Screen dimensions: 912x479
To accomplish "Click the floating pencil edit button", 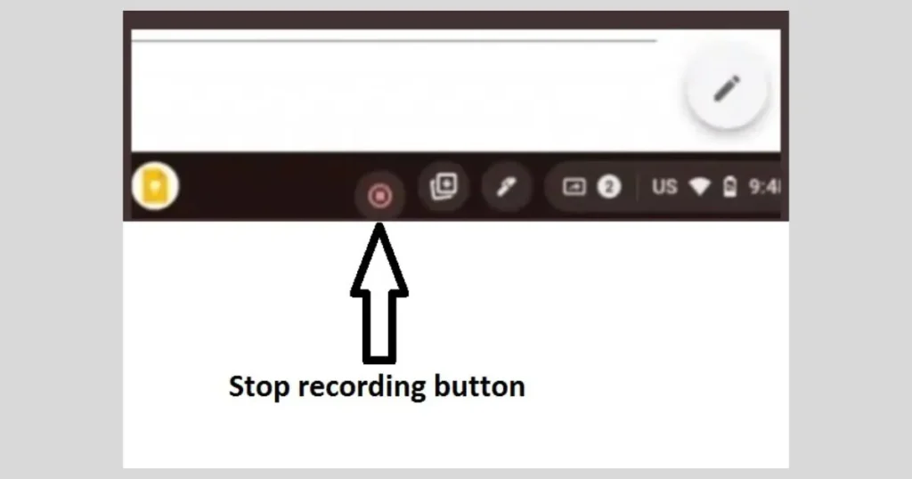I will click(727, 89).
